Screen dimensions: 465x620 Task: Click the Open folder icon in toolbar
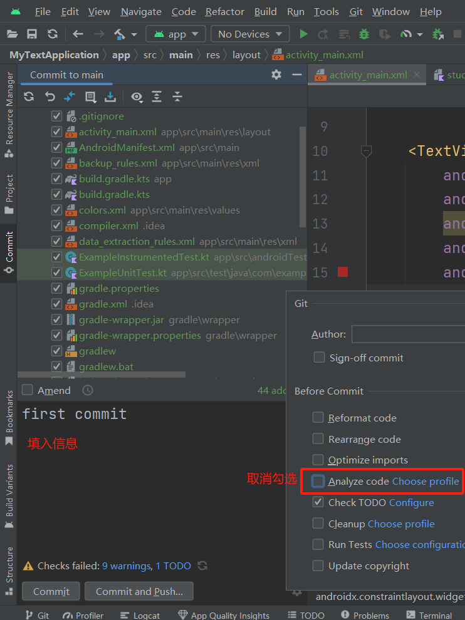[x=13, y=34]
